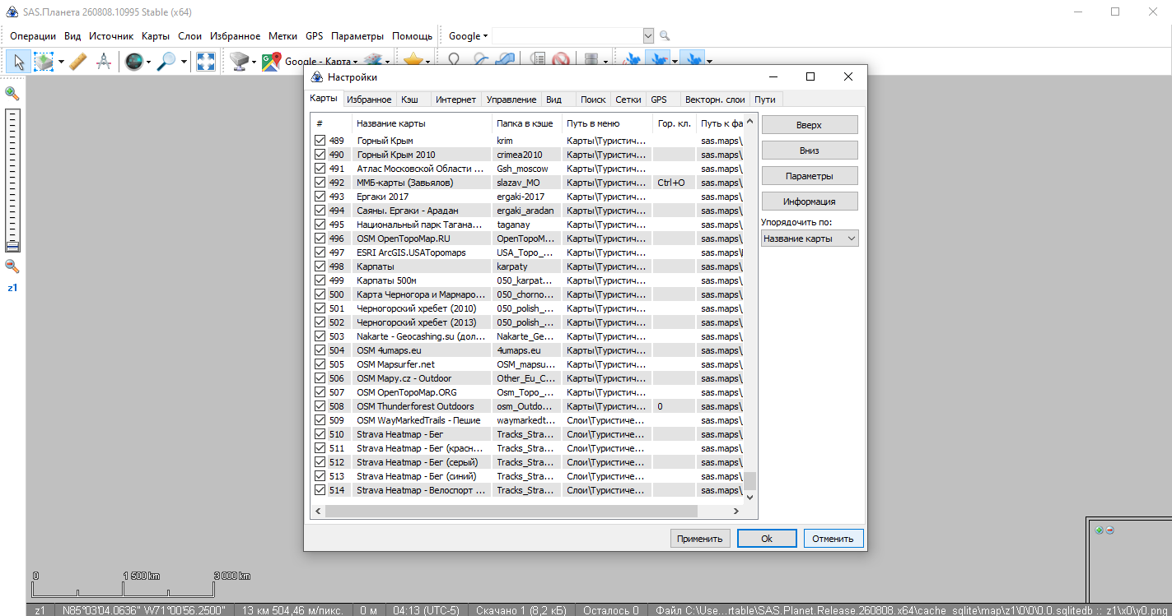Click the search magnifier next to the search box
Image resolution: width=1172 pixels, height=616 pixels.
[x=665, y=36]
